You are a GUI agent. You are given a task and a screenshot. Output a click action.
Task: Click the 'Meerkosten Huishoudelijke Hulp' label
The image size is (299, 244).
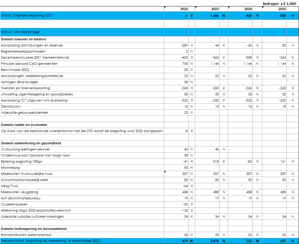coord(27,174)
